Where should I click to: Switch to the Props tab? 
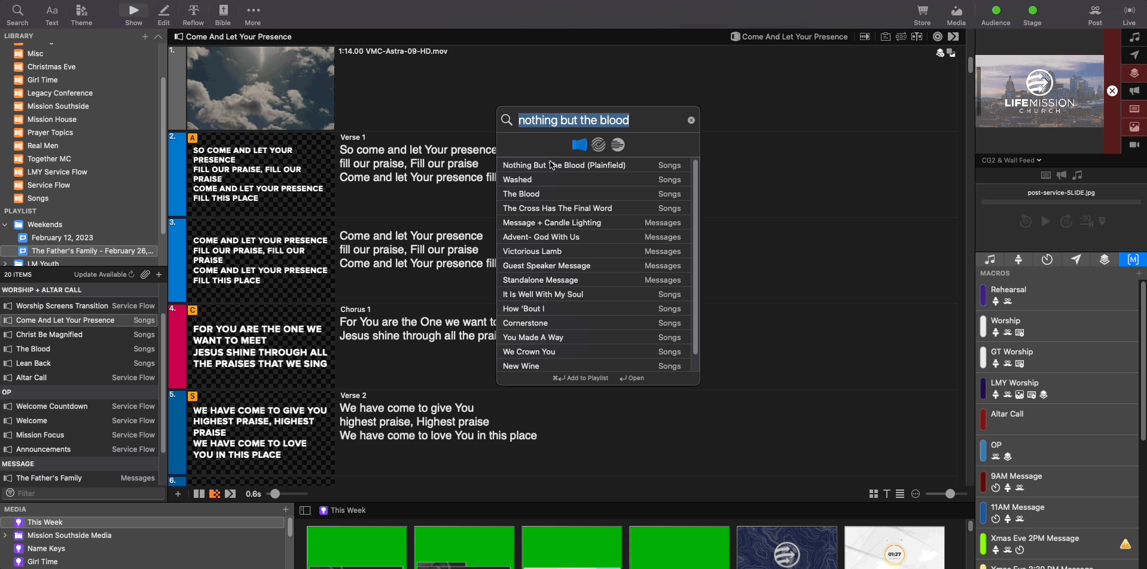tap(1105, 259)
